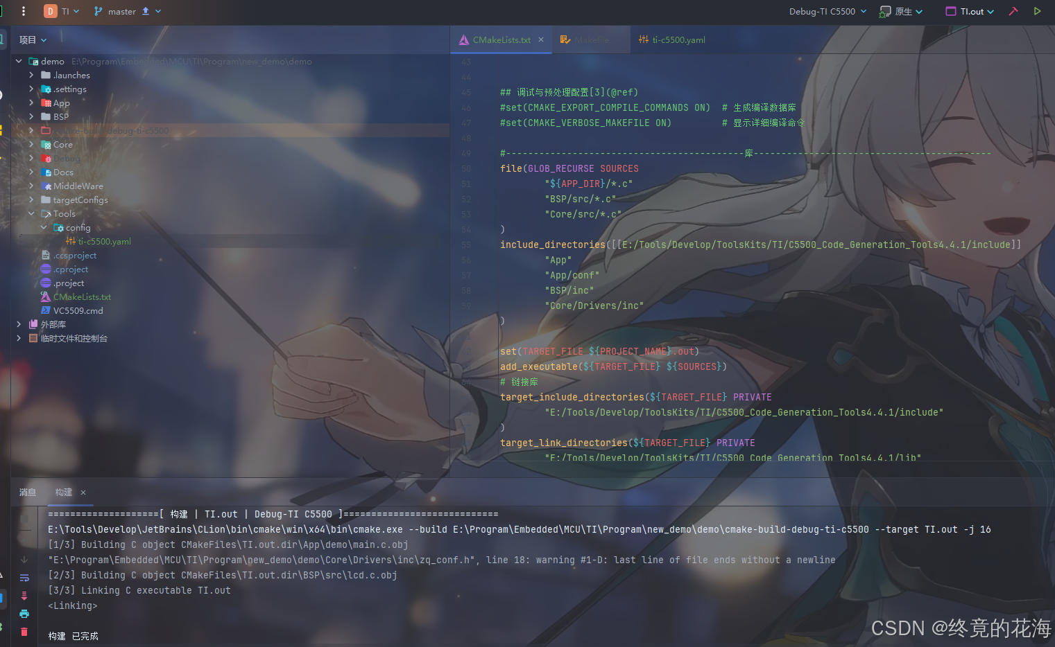Select the 构建 tab

click(x=64, y=493)
